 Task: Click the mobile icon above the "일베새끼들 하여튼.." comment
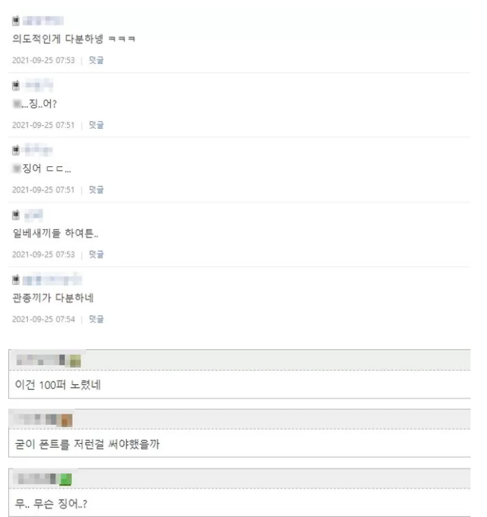pos(16,215)
